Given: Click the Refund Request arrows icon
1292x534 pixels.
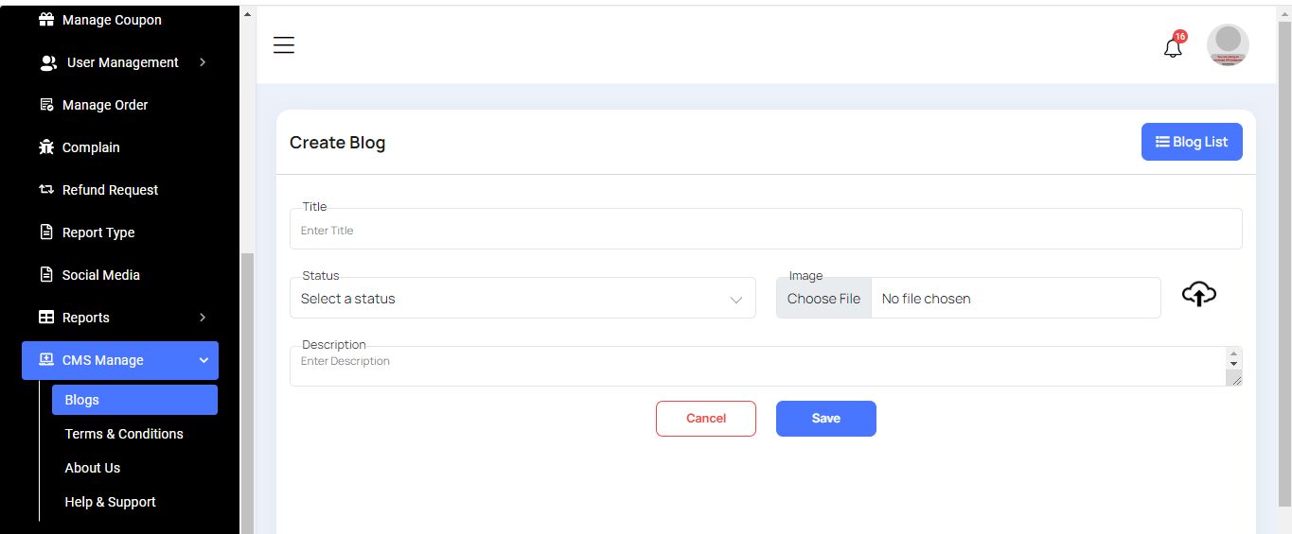Looking at the screenshot, I should click(x=46, y=190).
